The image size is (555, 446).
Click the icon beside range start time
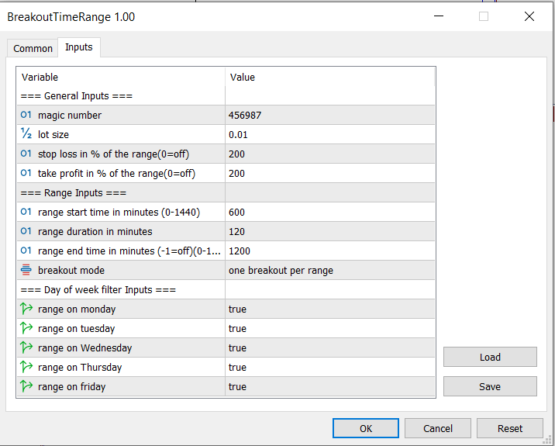[26, 212]
